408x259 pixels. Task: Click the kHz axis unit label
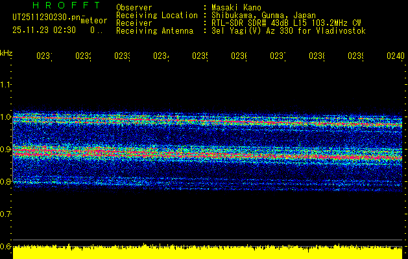[6, 53]
